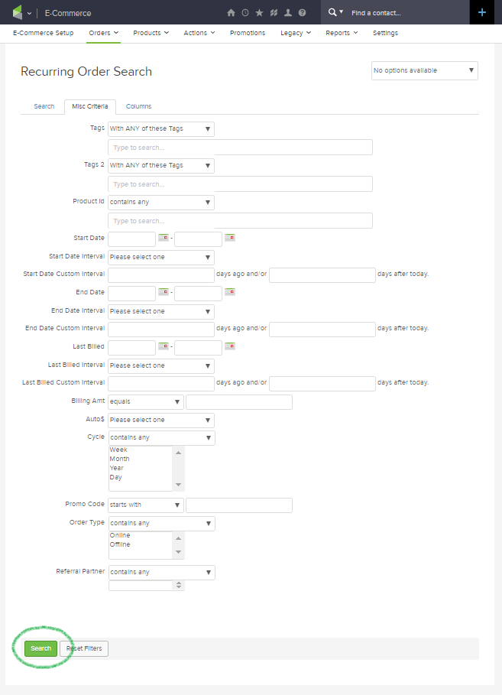
Task: Open the Settings menu item
Action: [x=385, y=33]
